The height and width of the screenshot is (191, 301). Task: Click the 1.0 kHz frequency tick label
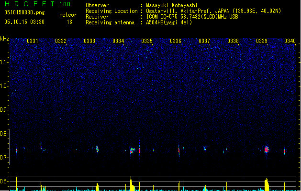pyautogui.click(x=4, y=86)
